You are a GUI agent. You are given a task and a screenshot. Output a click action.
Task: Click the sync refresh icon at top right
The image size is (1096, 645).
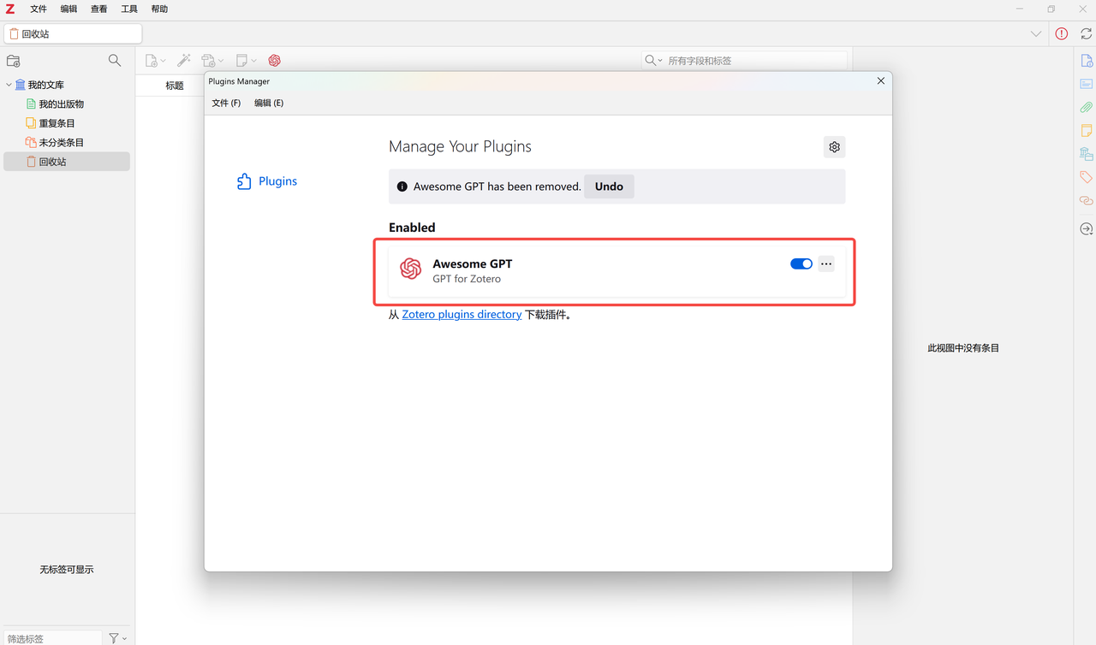pos(1086,34)
